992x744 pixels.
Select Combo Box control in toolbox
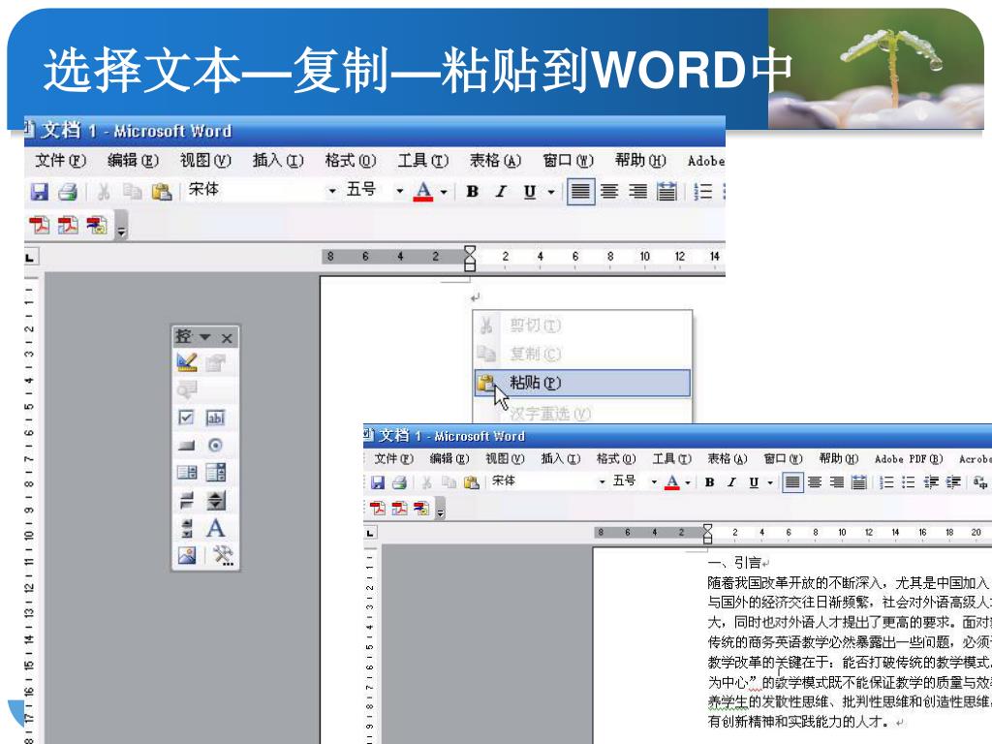pyautogui.click(x=215, y=473)
